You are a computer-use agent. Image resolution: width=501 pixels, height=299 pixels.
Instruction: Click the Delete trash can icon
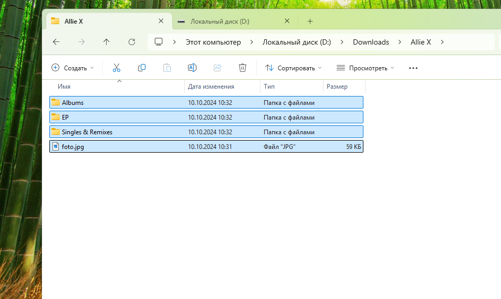243,68
